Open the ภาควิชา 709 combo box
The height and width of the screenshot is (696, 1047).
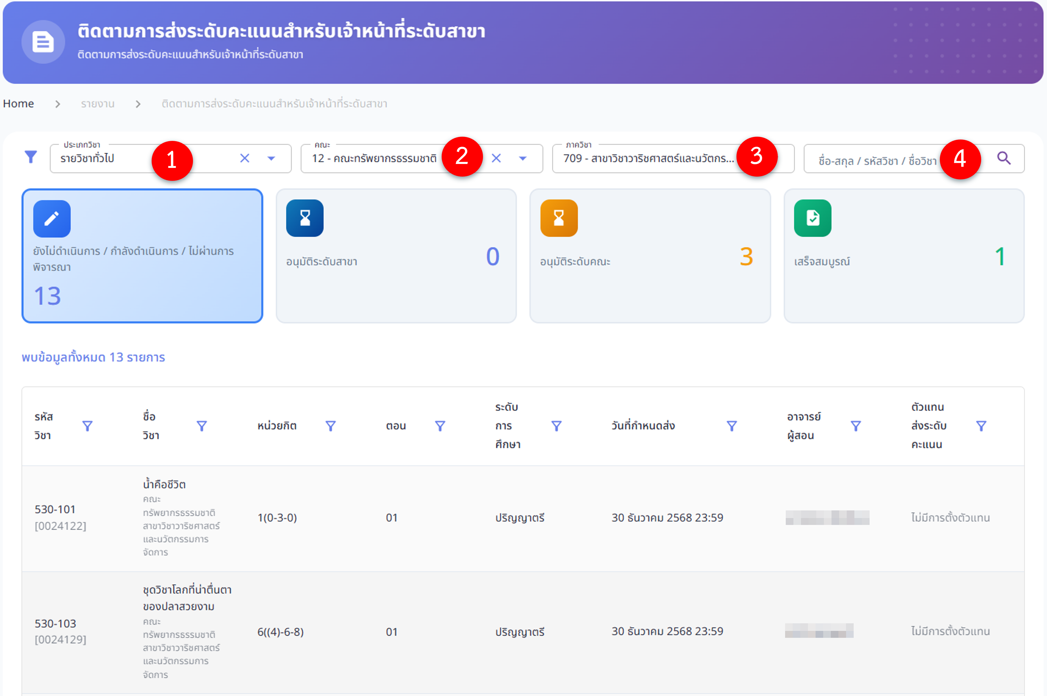coord(648,159)
